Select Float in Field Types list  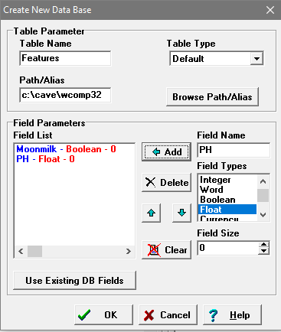[227, 210]
